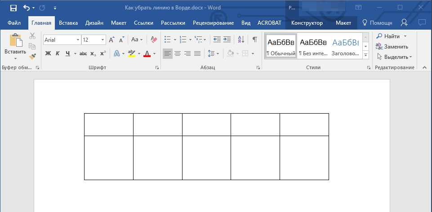This screenshot has height=212, width=432.
Task: Click the Justify alignment icon
Action: tap(197, 53)
